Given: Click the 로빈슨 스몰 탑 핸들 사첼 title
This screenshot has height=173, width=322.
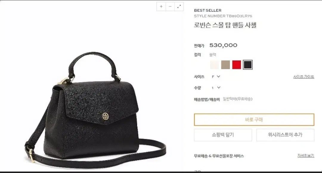Looking at the screenshot, I should tap(225, 25).
